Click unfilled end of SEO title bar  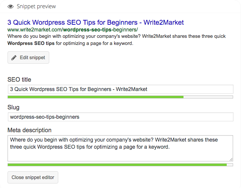pos(208,97)
